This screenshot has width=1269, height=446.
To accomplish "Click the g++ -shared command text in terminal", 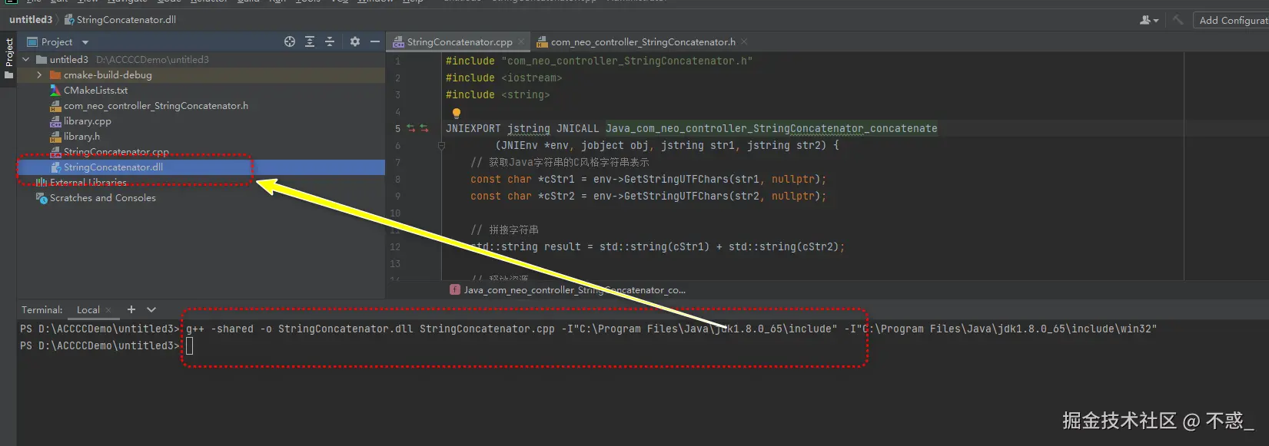I will coord(671,329).
